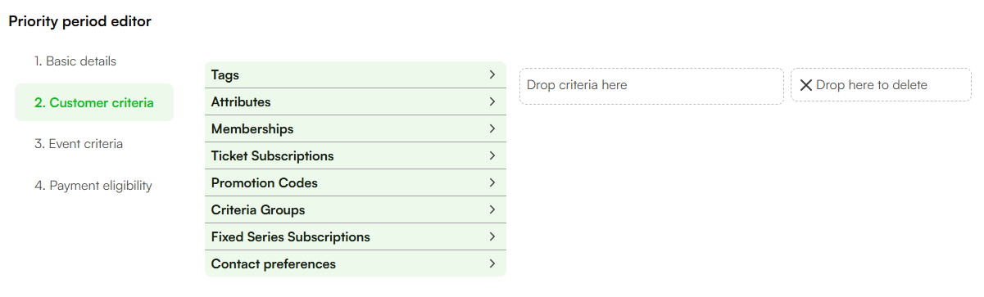Click the Drop criteria here area

(x=651, y=86)
